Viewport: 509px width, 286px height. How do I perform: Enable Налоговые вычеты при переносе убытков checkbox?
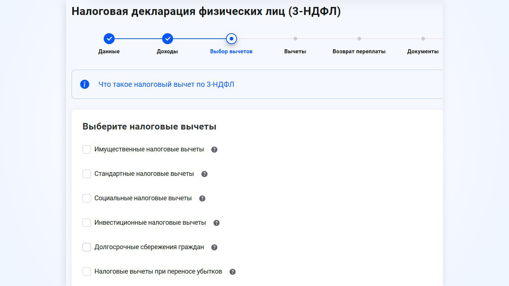(87, 272)
